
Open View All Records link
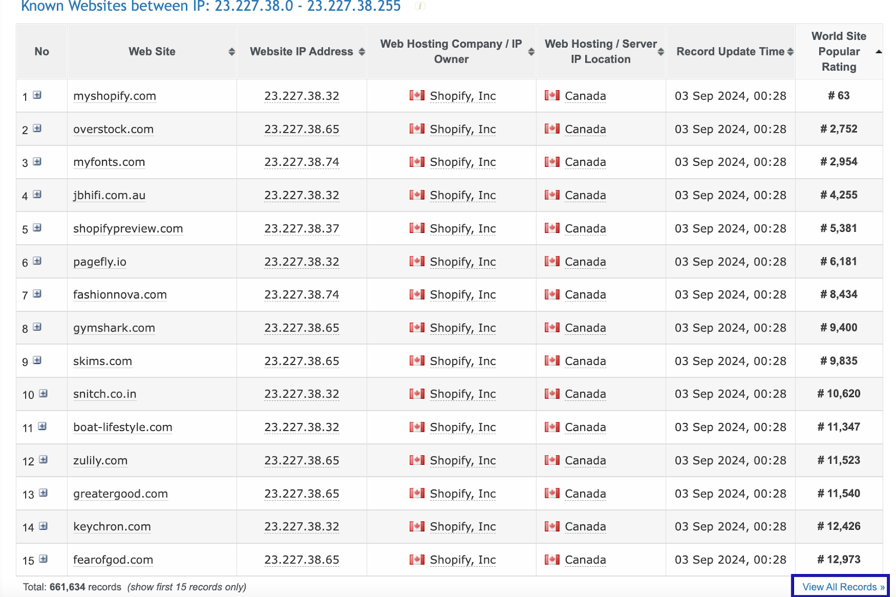(843, 586)
